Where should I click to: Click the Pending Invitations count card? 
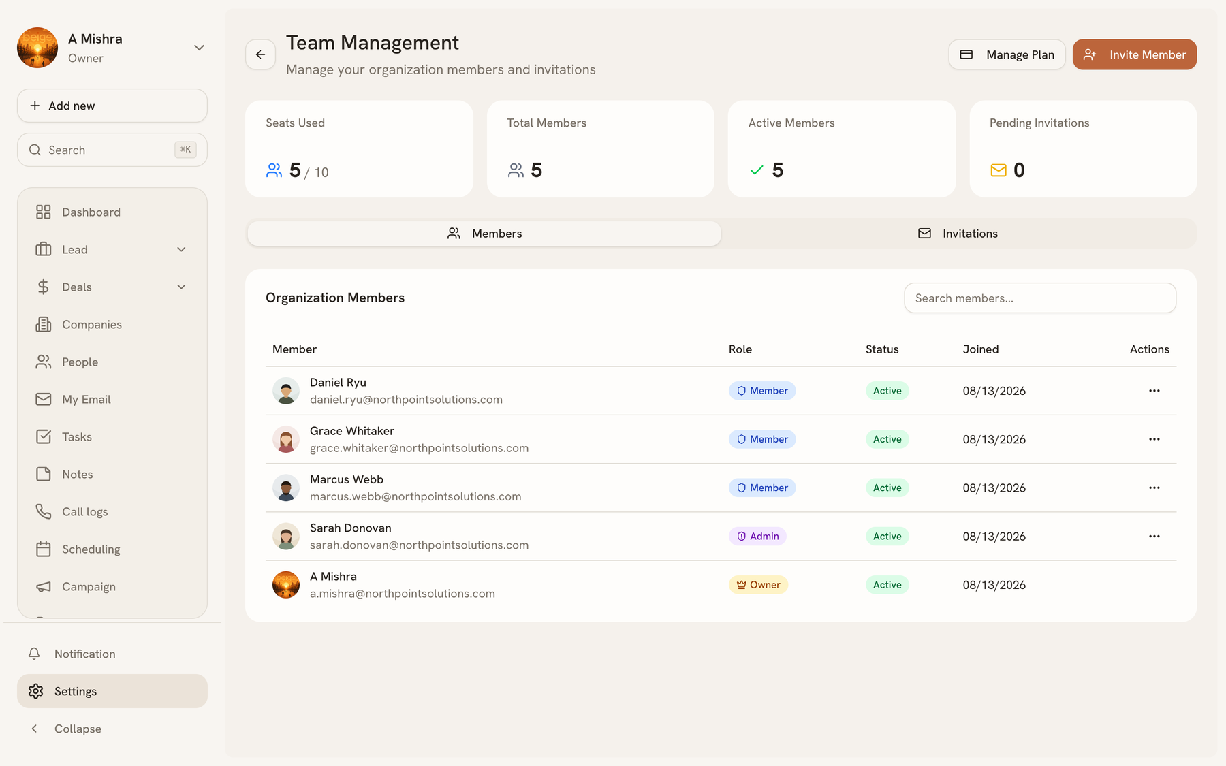pyautogui.click(x=1083, y=149)
